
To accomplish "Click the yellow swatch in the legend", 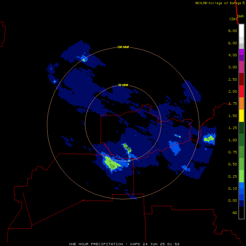I will click(x=241, y=116).
